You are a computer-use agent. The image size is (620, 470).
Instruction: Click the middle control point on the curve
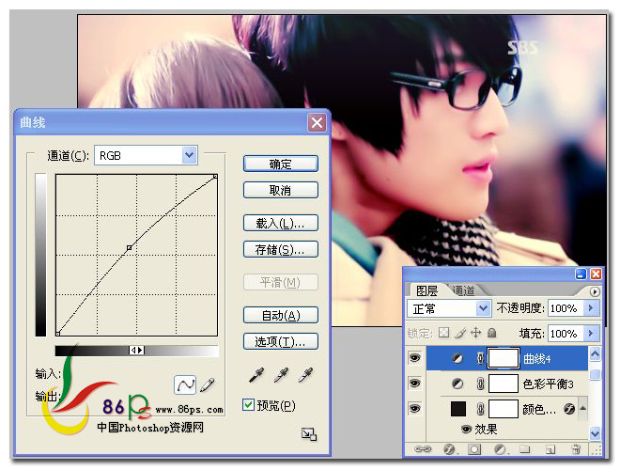point(129,248)
